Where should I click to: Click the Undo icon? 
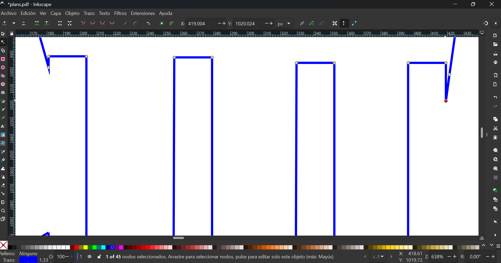tap(495, 97)
